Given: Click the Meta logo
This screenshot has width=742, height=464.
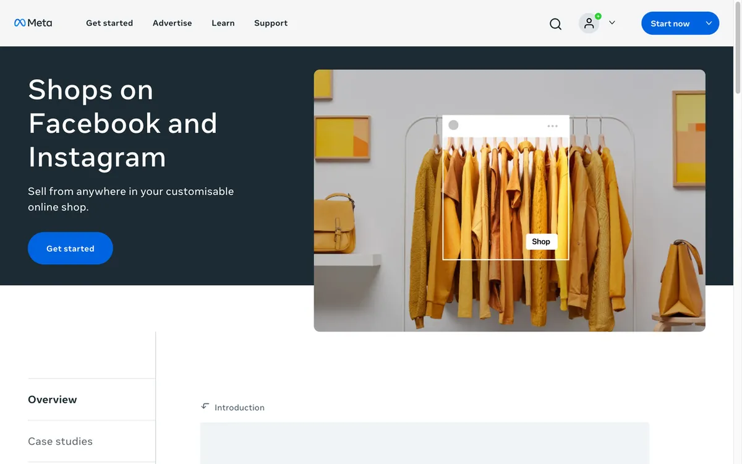Looking at the screenshot, I should (x=33, y=23).
